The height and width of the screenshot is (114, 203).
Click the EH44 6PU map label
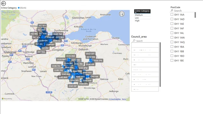(83, 84)
